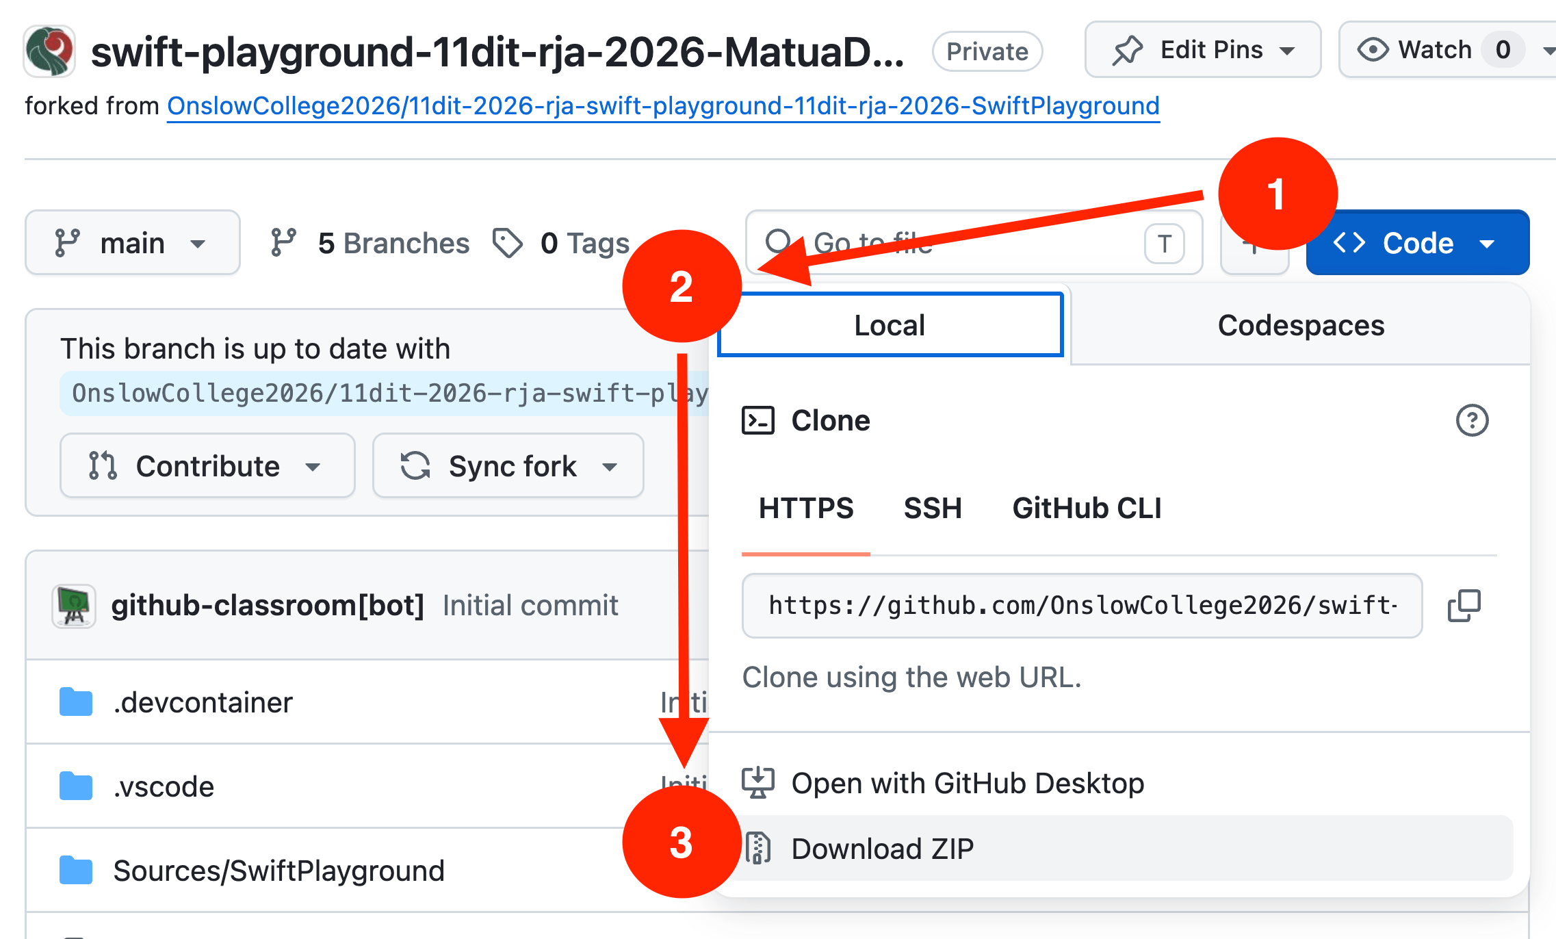Click the HTTPS clone URL text field
Screen dimensions: 1556x939
click(1082, 606)
